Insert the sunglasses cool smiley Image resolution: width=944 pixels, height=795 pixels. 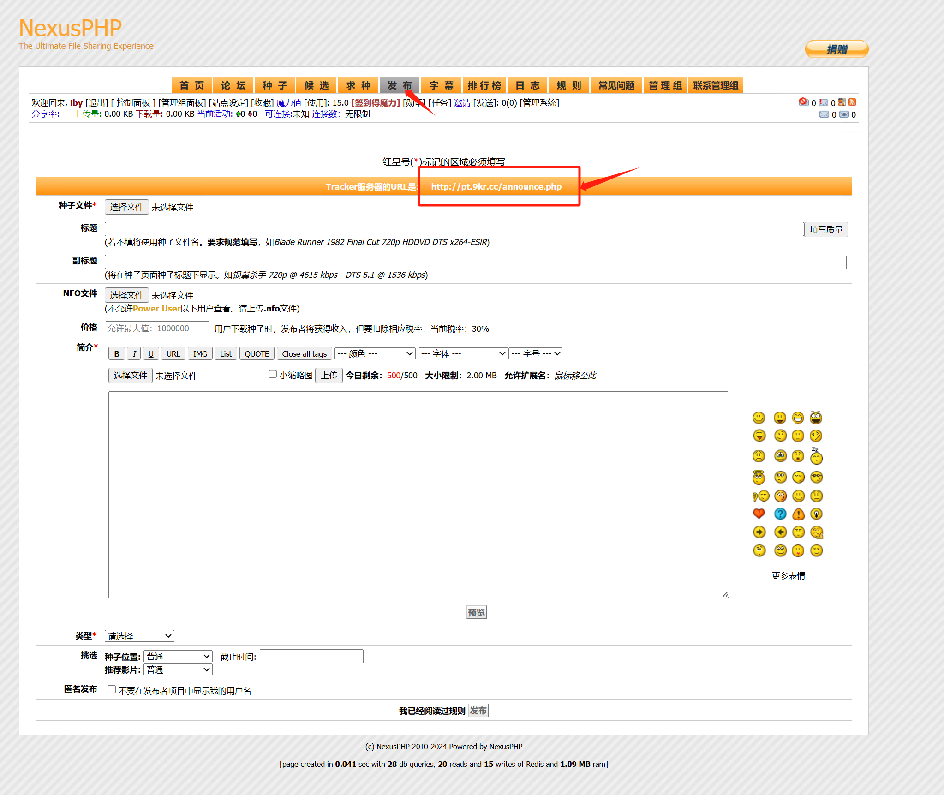click(817, 477)
